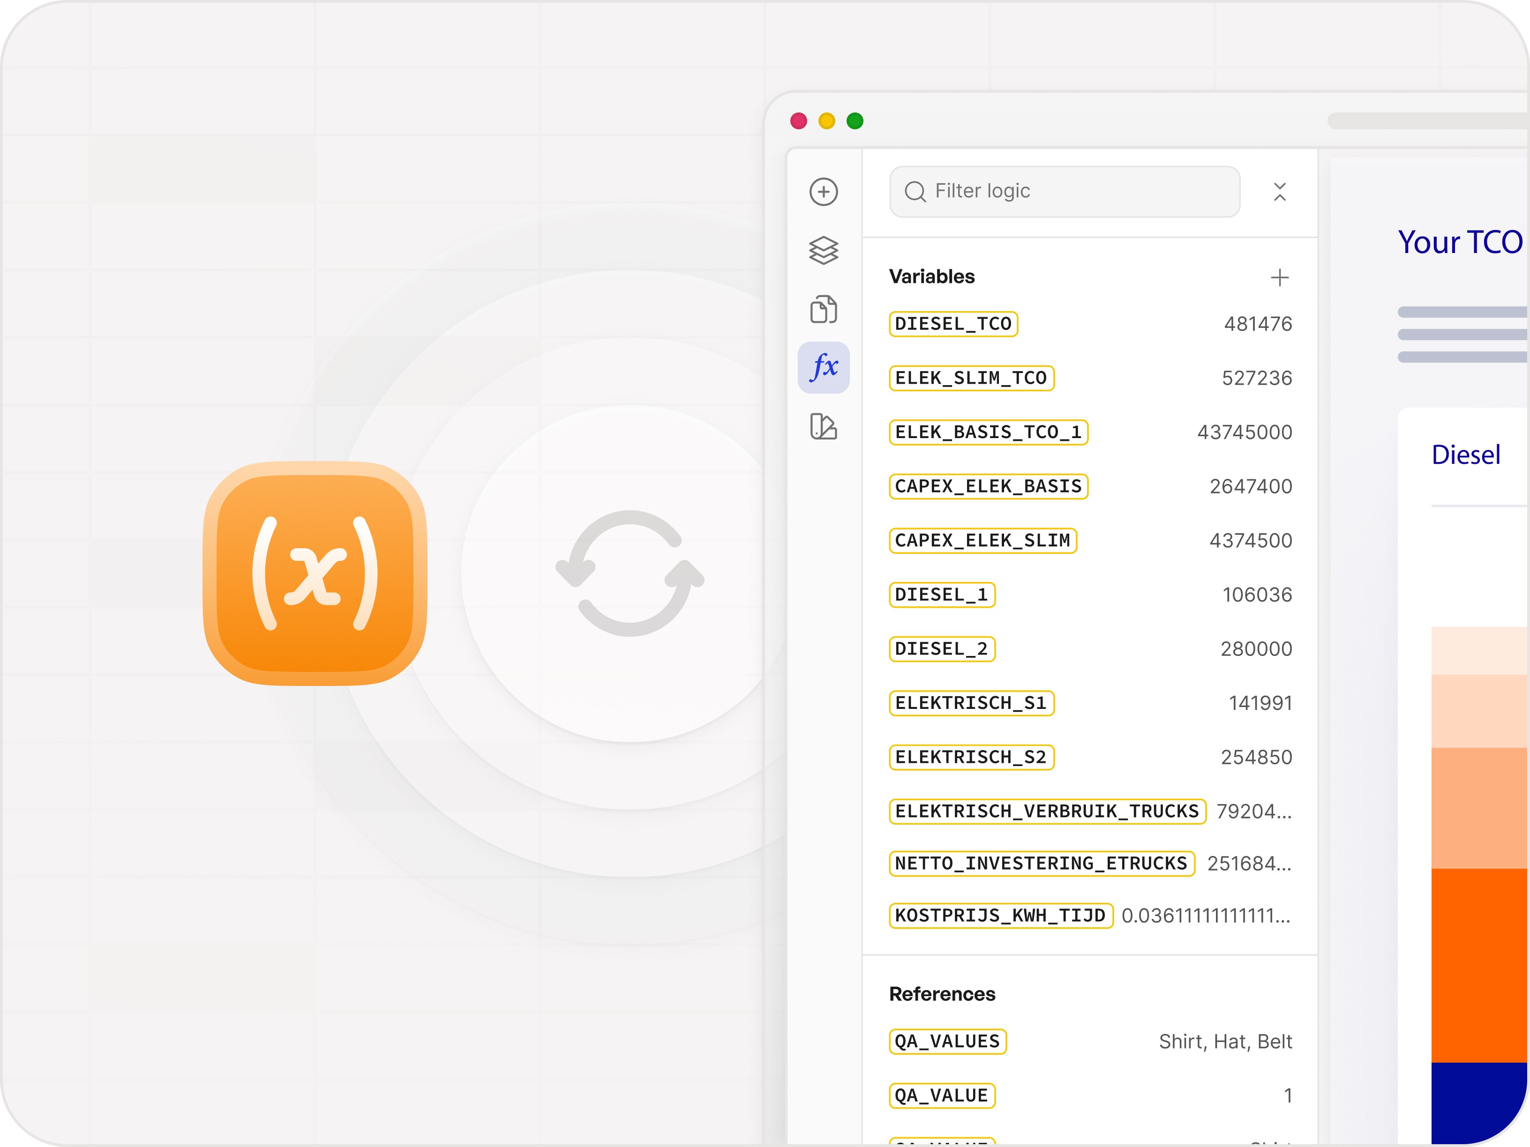
Task: Select the QA_VALUES reference
Action: pos(947,1041)
